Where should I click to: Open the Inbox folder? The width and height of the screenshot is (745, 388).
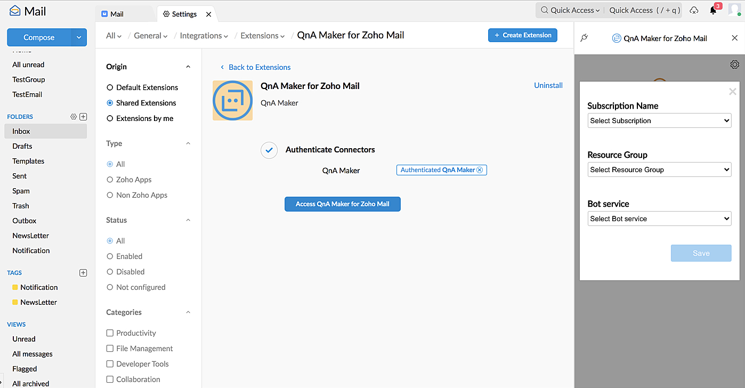(x=46, y=131)
